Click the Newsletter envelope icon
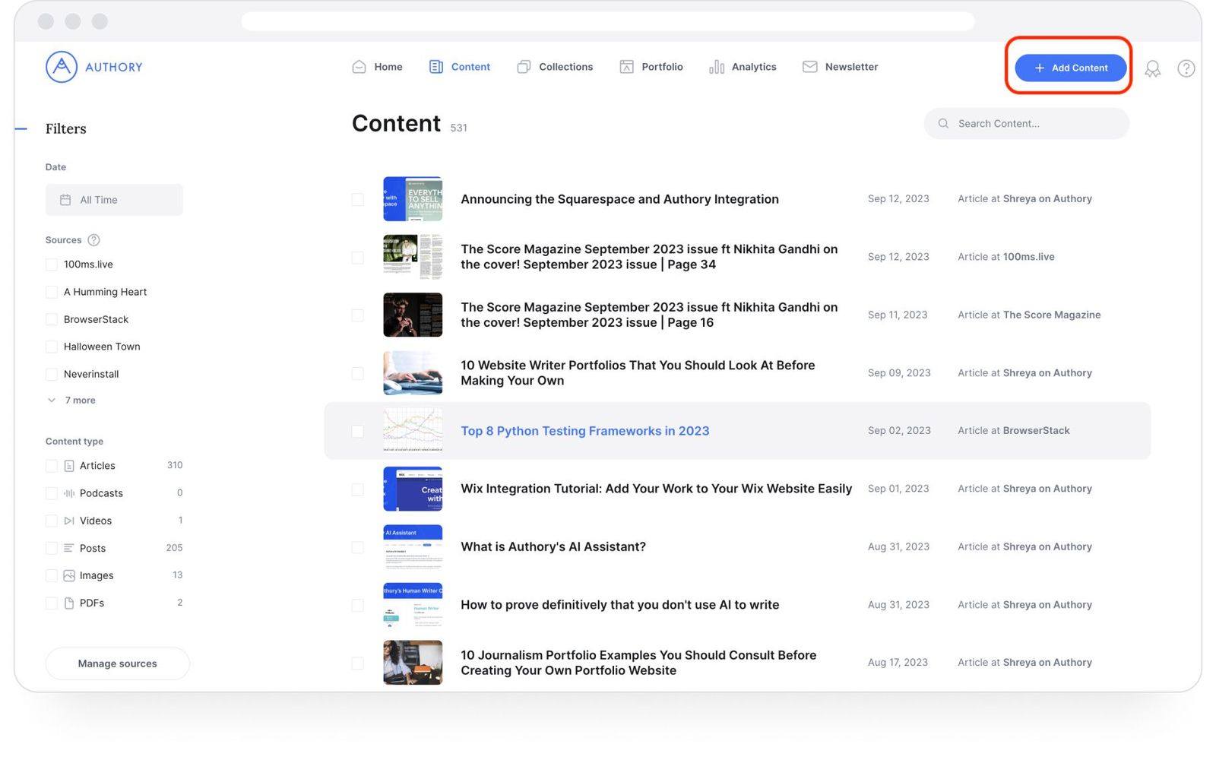This screenshot has width=1216, height=760. tap(809, 67)
